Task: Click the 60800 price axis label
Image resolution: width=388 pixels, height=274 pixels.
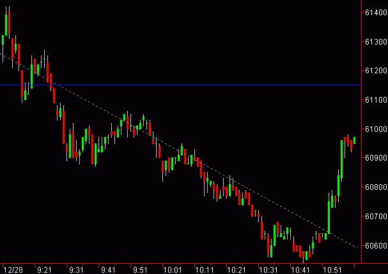Action: [x=376, y=187]
